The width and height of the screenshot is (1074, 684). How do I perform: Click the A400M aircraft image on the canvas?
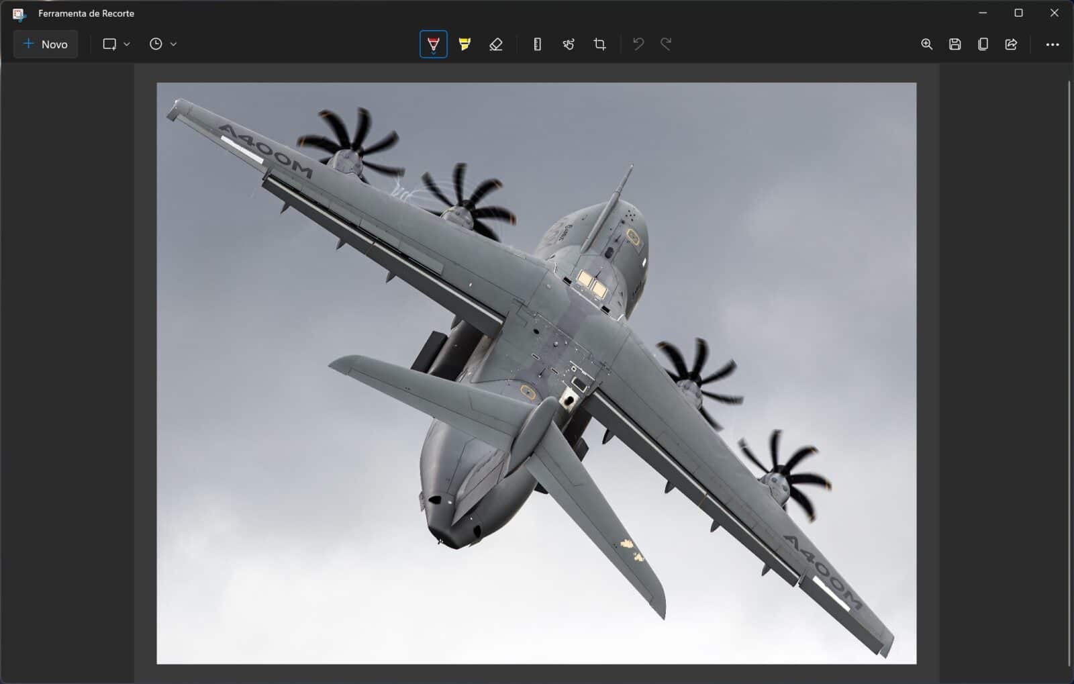(536, 373)
